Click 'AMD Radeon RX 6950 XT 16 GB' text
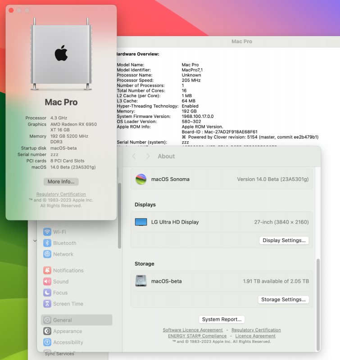Viewport: 340px width, 360px height. pyautogui.click(x=73, y=127)
